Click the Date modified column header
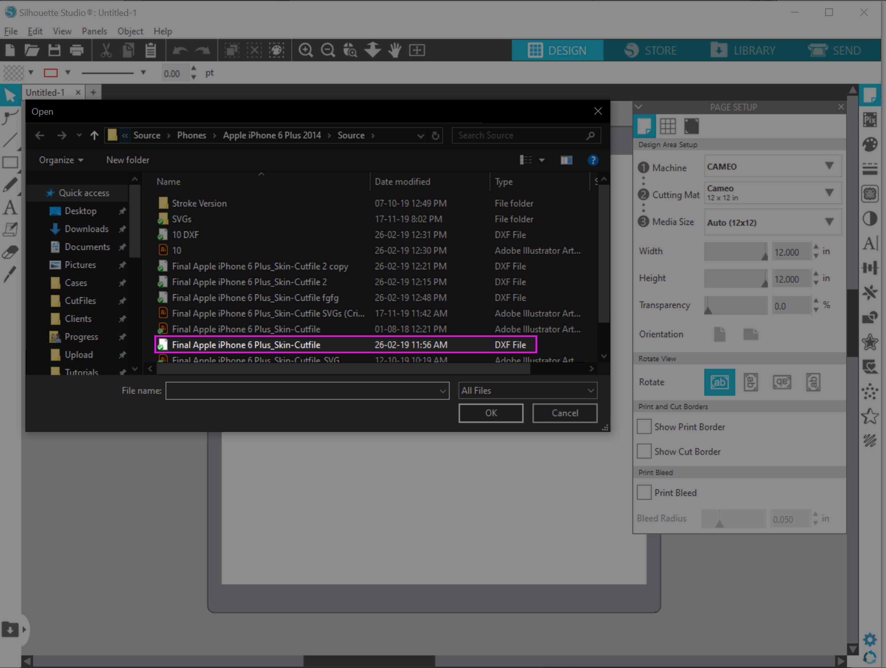Screen dimensions: 886x668 click(x=402, y=182)
